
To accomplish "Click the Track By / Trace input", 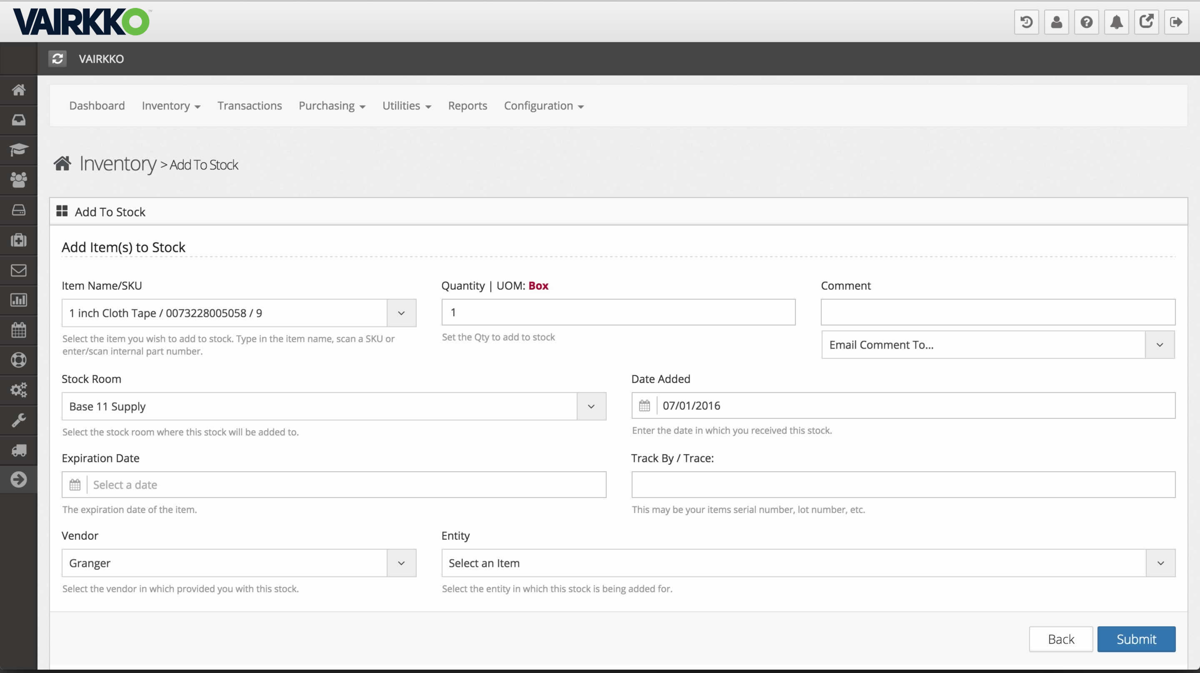I will (x=903, y=485).
